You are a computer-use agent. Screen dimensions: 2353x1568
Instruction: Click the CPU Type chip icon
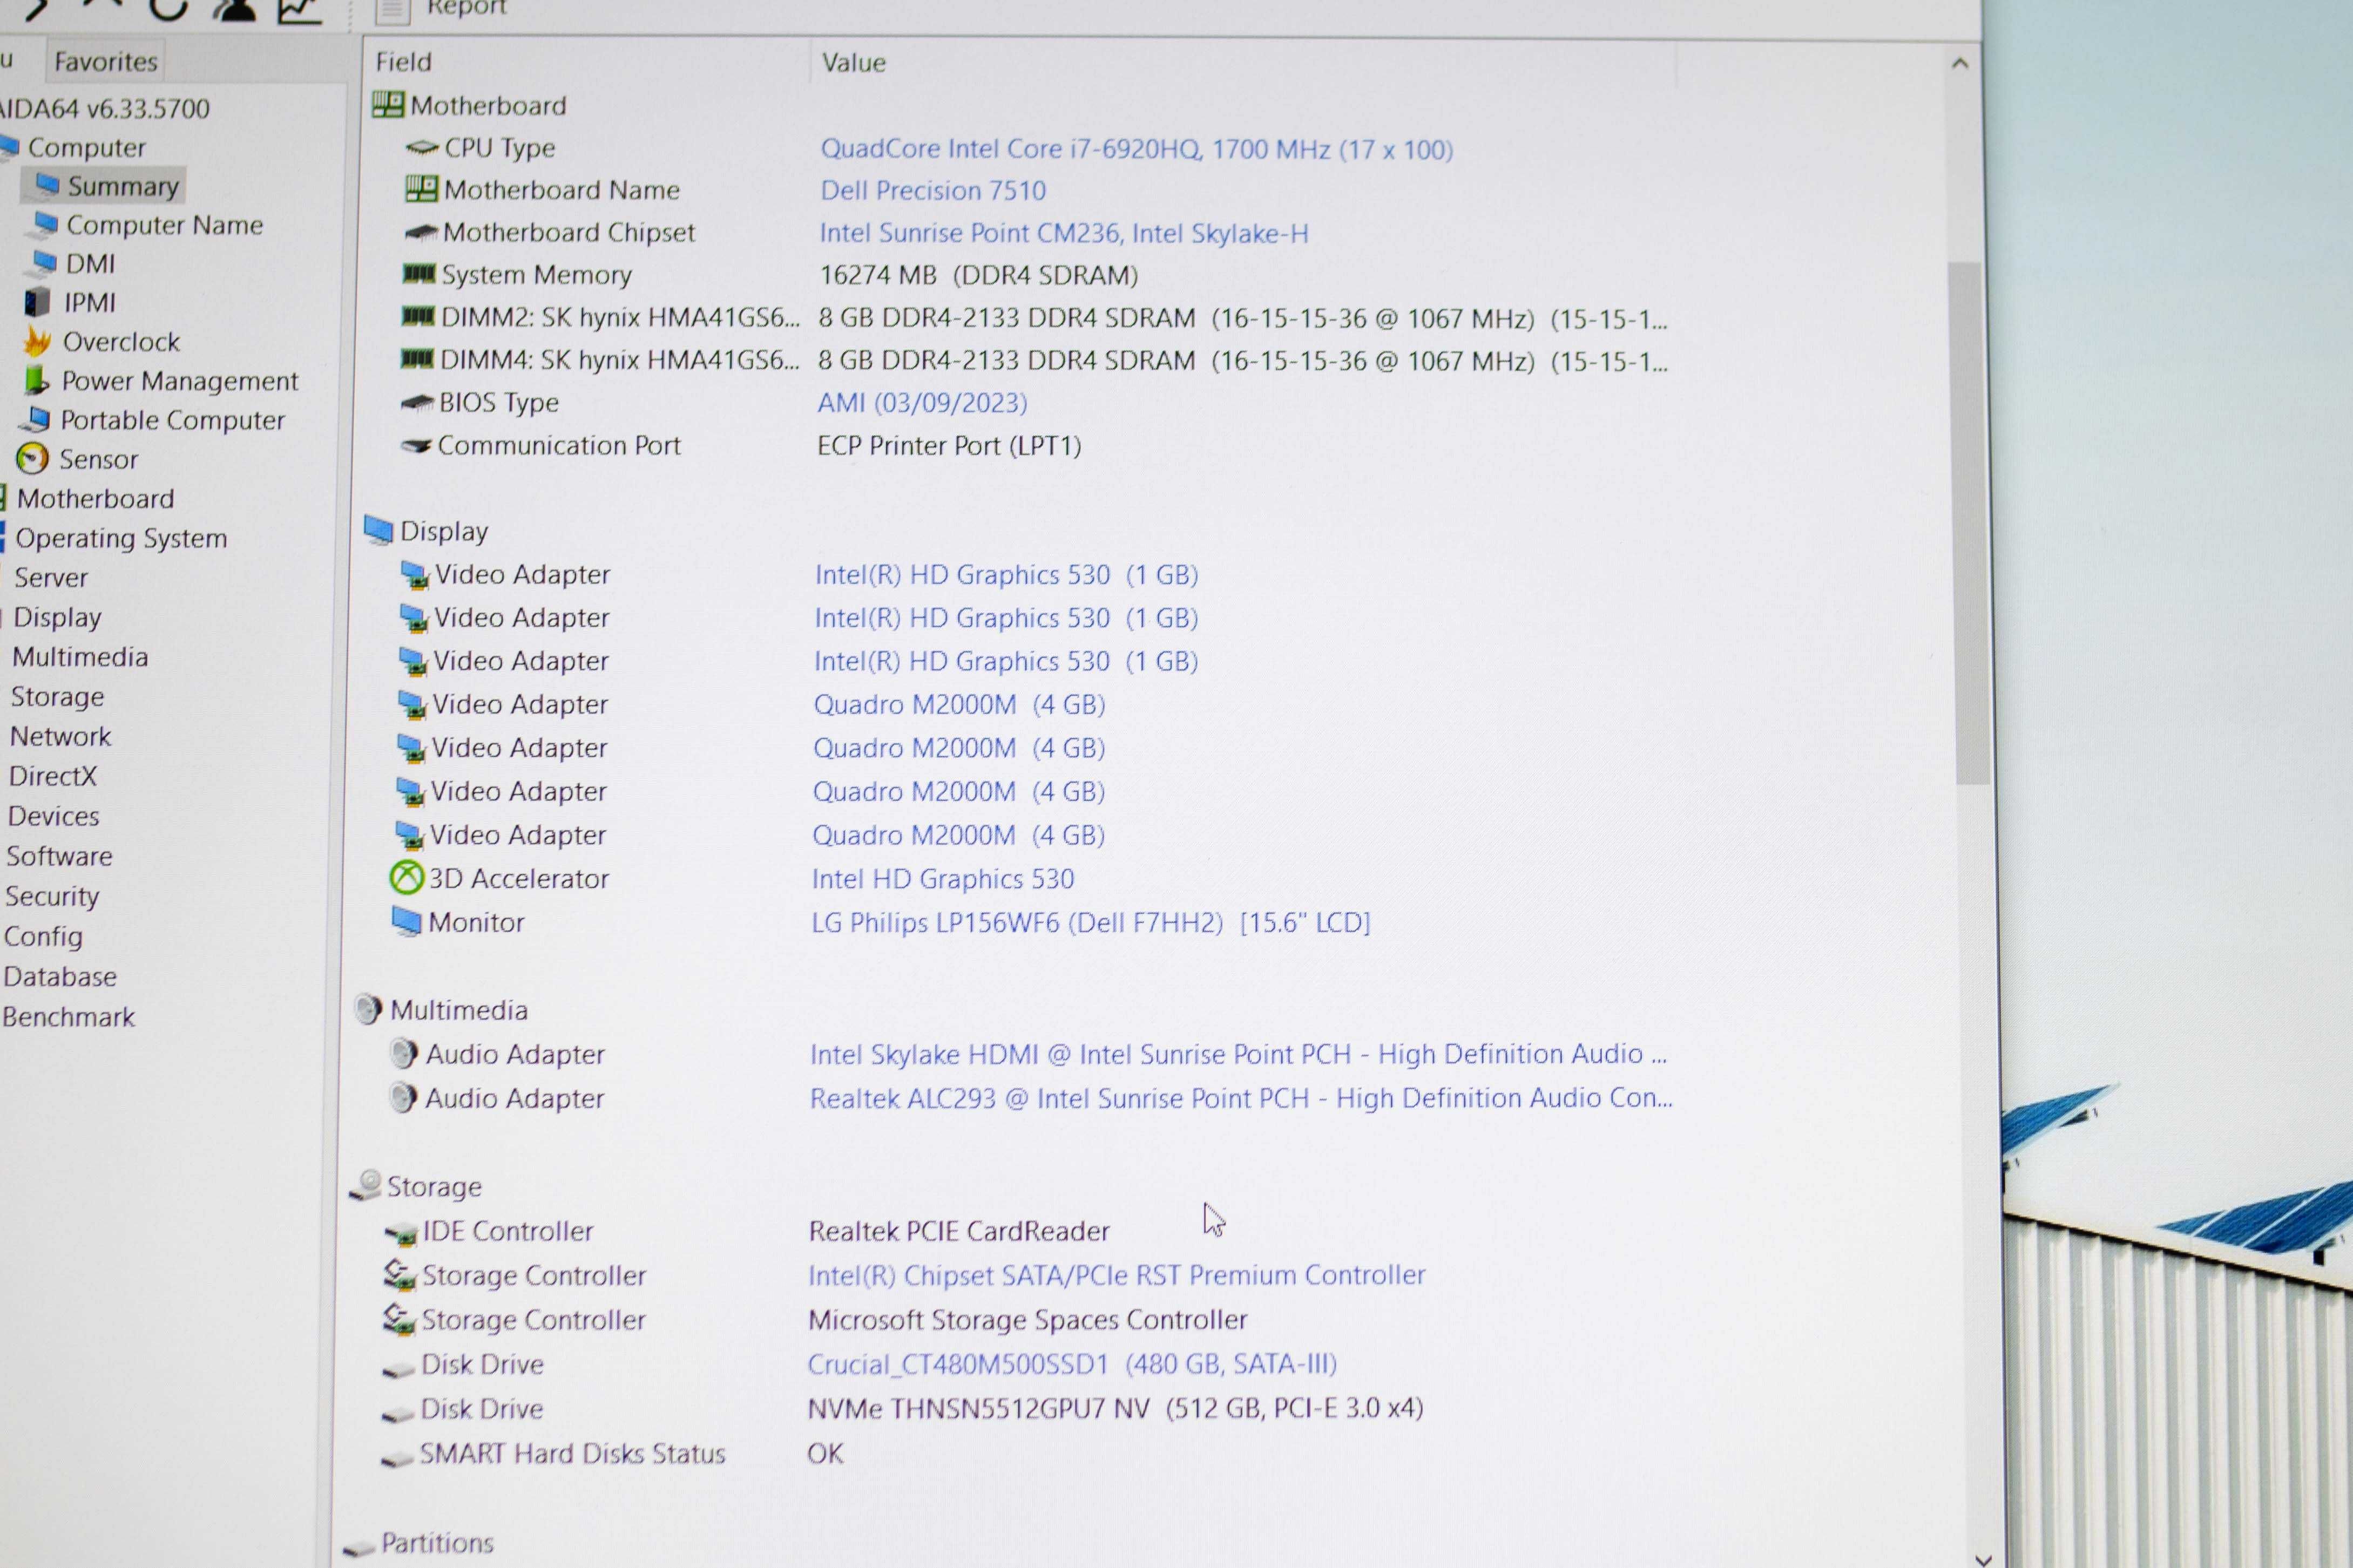point(422,148)
